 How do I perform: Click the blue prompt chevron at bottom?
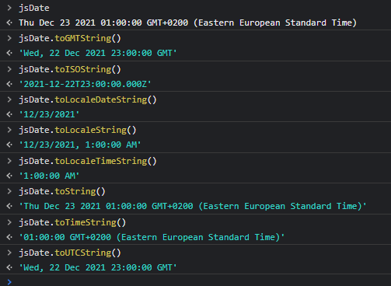pyautogui.click(x=9, y=282)
